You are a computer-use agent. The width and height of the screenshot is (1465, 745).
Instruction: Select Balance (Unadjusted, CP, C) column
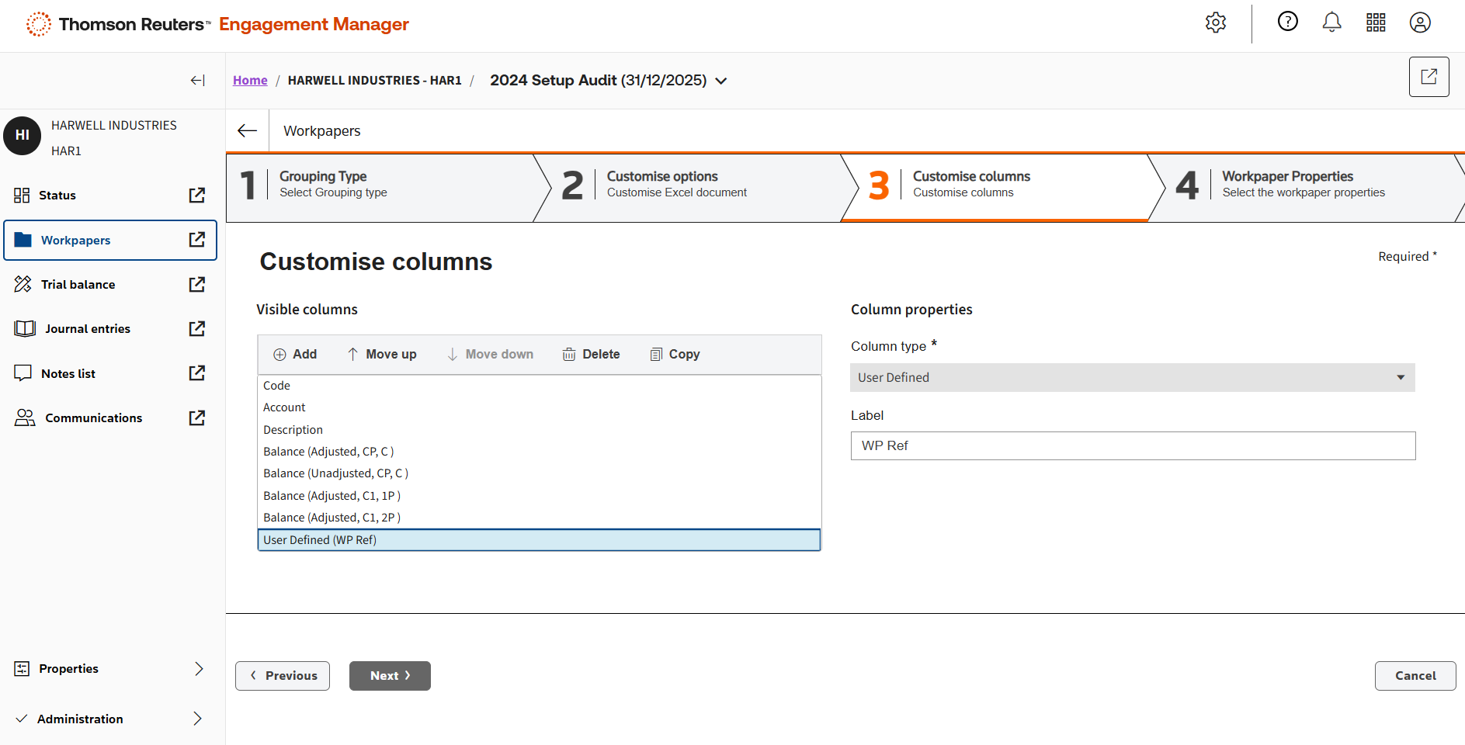(x=335, y=473)
